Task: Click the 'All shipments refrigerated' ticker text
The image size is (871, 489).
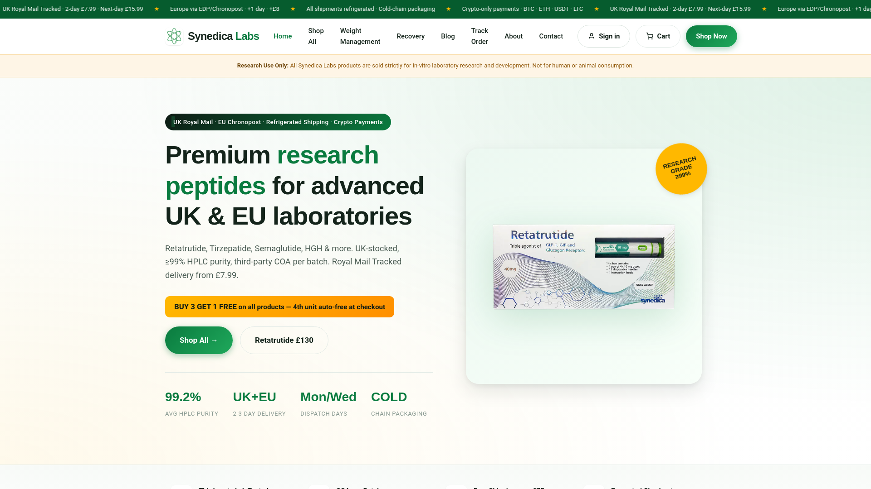Action: [371, 9]
